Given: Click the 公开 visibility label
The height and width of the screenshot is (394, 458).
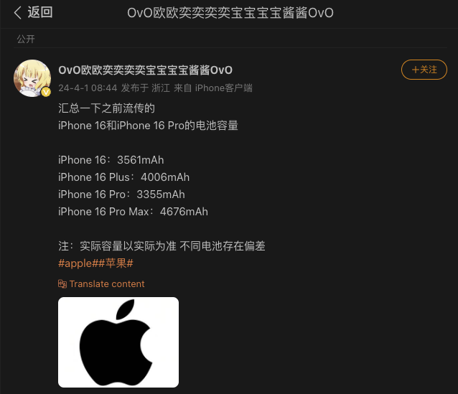Looking at the screenshot, I should (x=26, y=39).
